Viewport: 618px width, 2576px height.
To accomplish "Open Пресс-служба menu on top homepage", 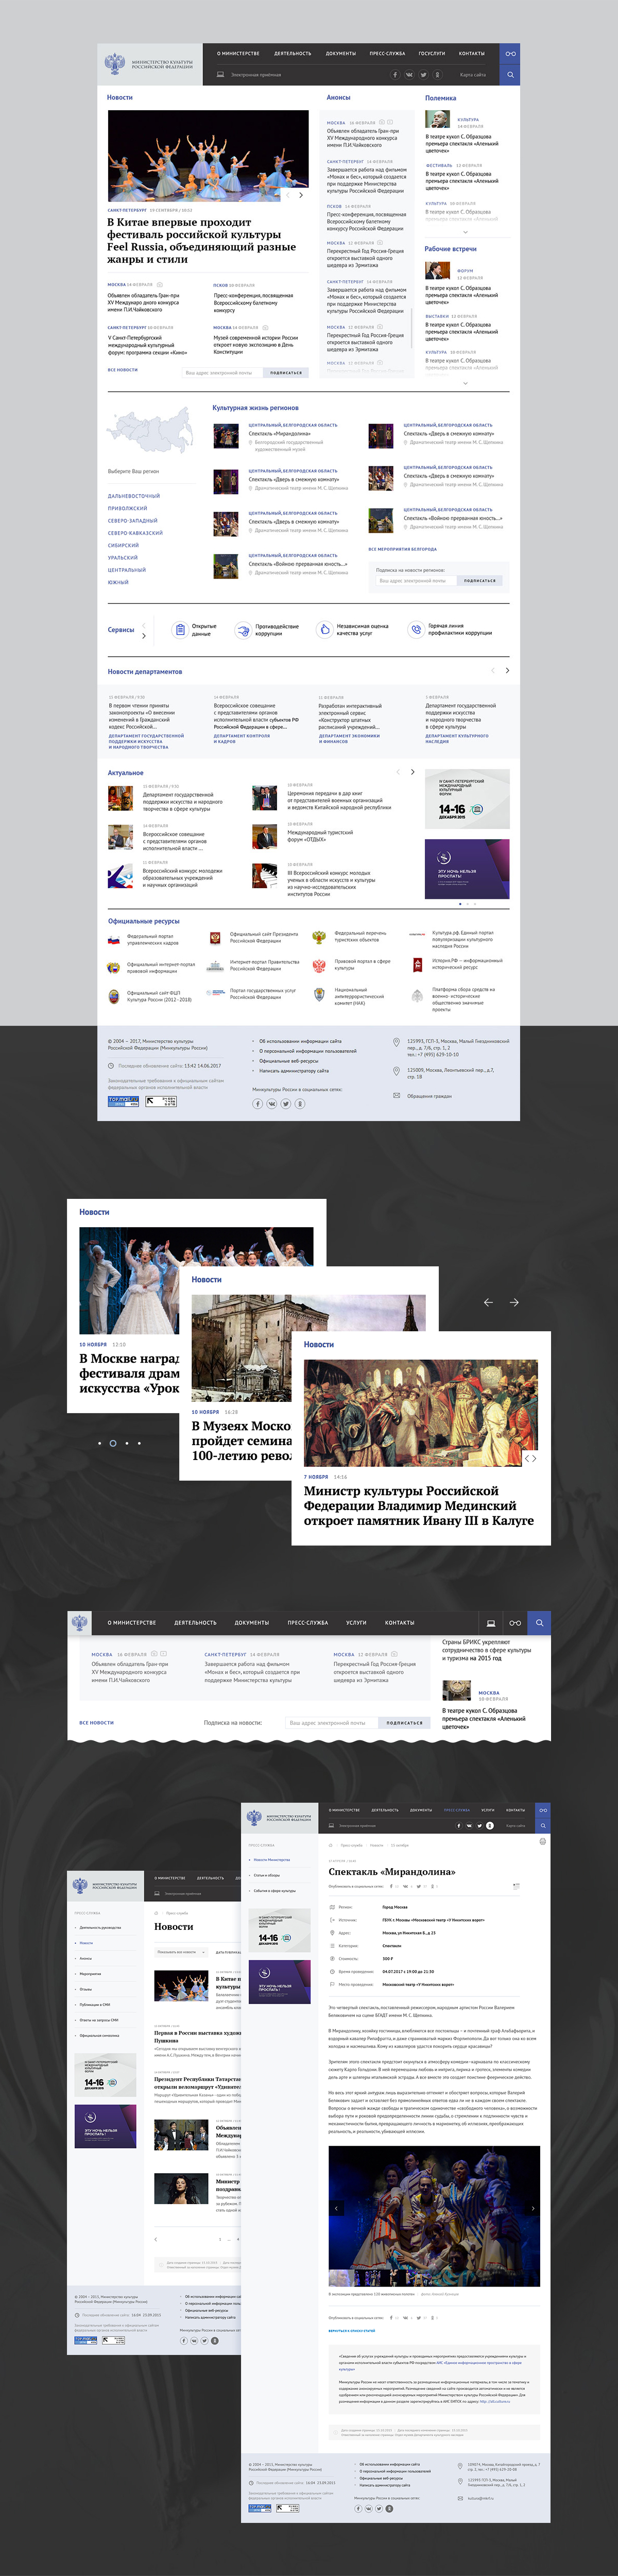I will [x=387, y=53].
